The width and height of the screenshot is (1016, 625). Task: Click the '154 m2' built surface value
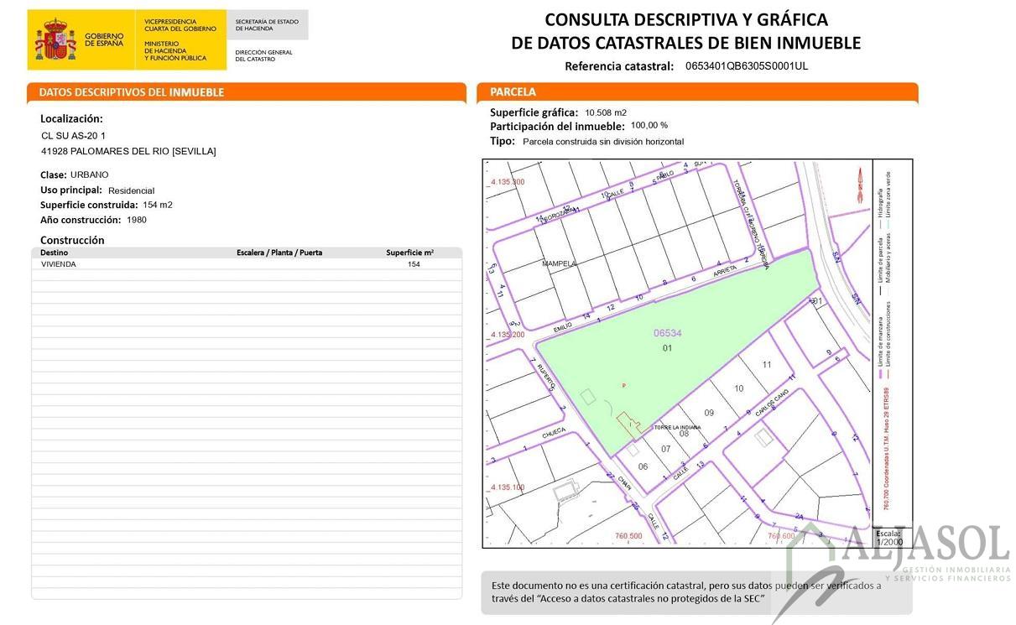point(158,205)
